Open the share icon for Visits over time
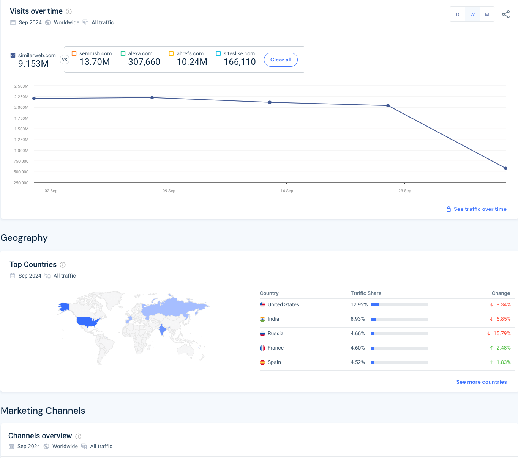The width and height of the screenshot is (518, 458). tap(506, 14)
